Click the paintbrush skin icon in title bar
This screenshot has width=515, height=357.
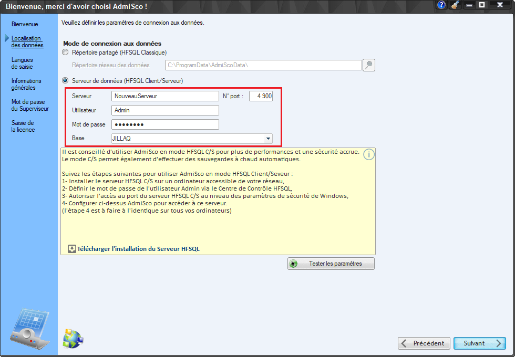[x=455, y=5]
